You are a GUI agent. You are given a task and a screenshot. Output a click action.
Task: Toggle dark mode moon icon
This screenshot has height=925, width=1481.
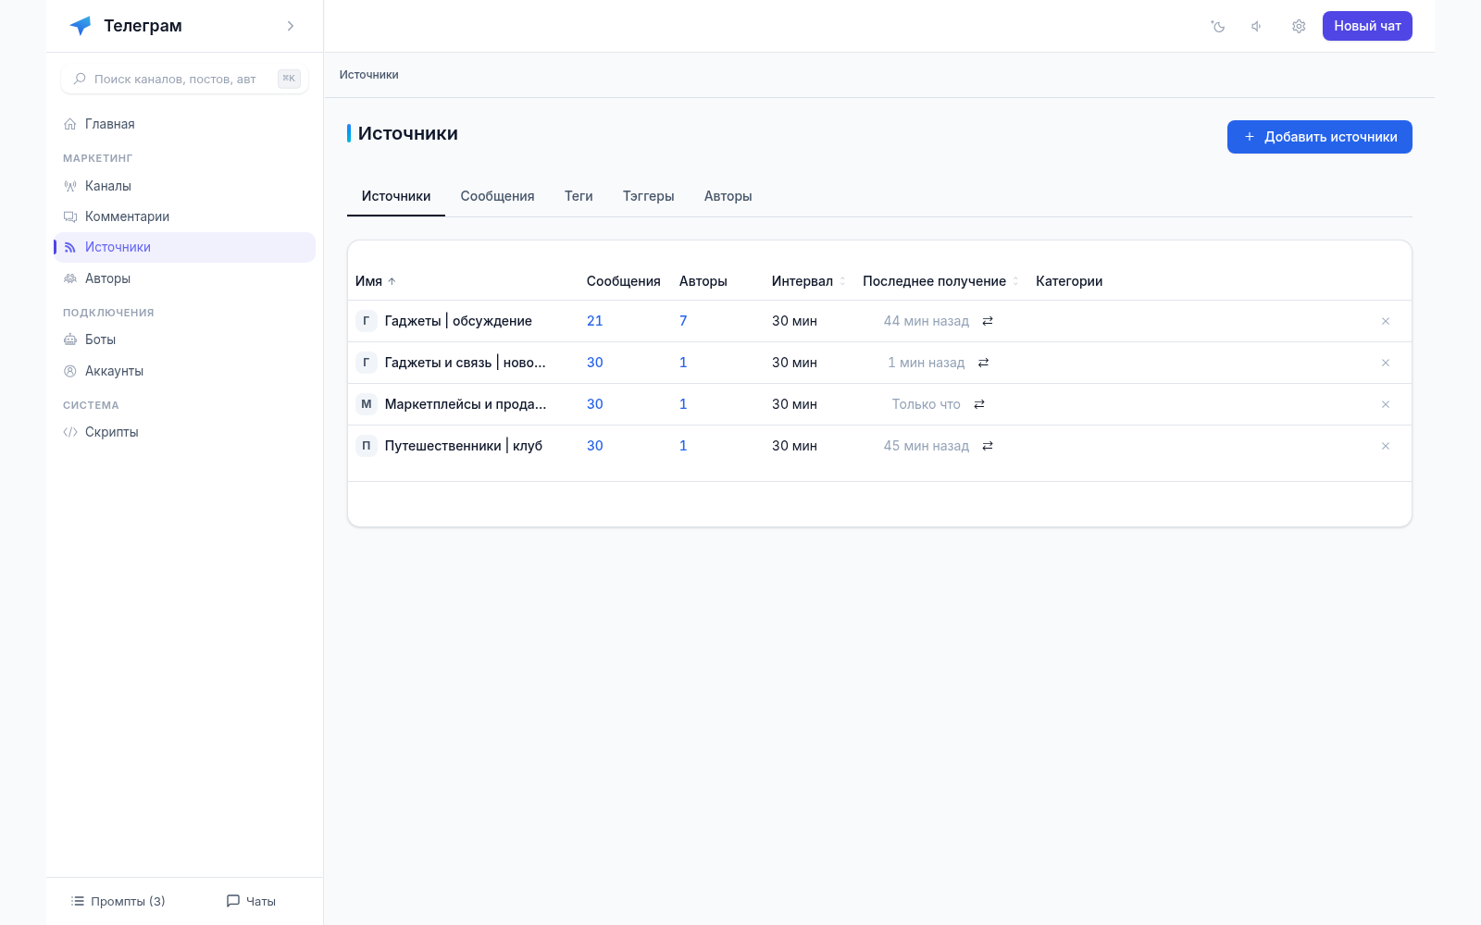(x=1218, y=26)
